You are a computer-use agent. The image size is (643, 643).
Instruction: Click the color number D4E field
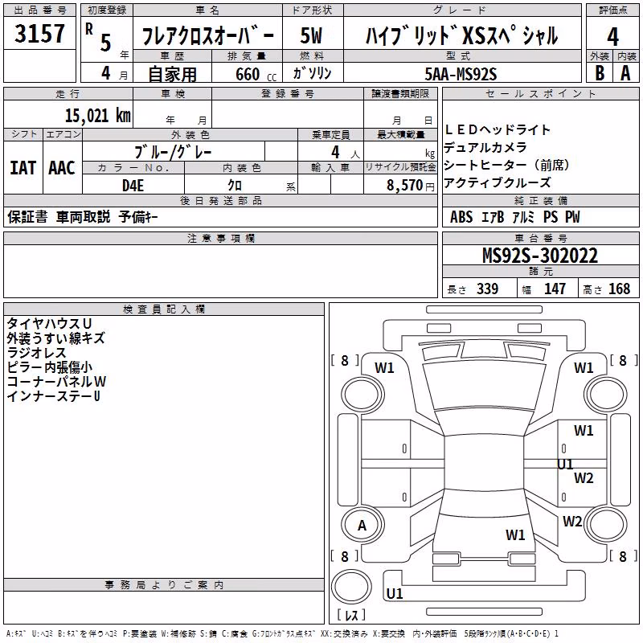(x=133, y=186)
